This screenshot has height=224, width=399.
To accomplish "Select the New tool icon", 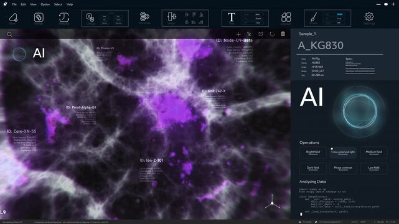I will [12, 17].
